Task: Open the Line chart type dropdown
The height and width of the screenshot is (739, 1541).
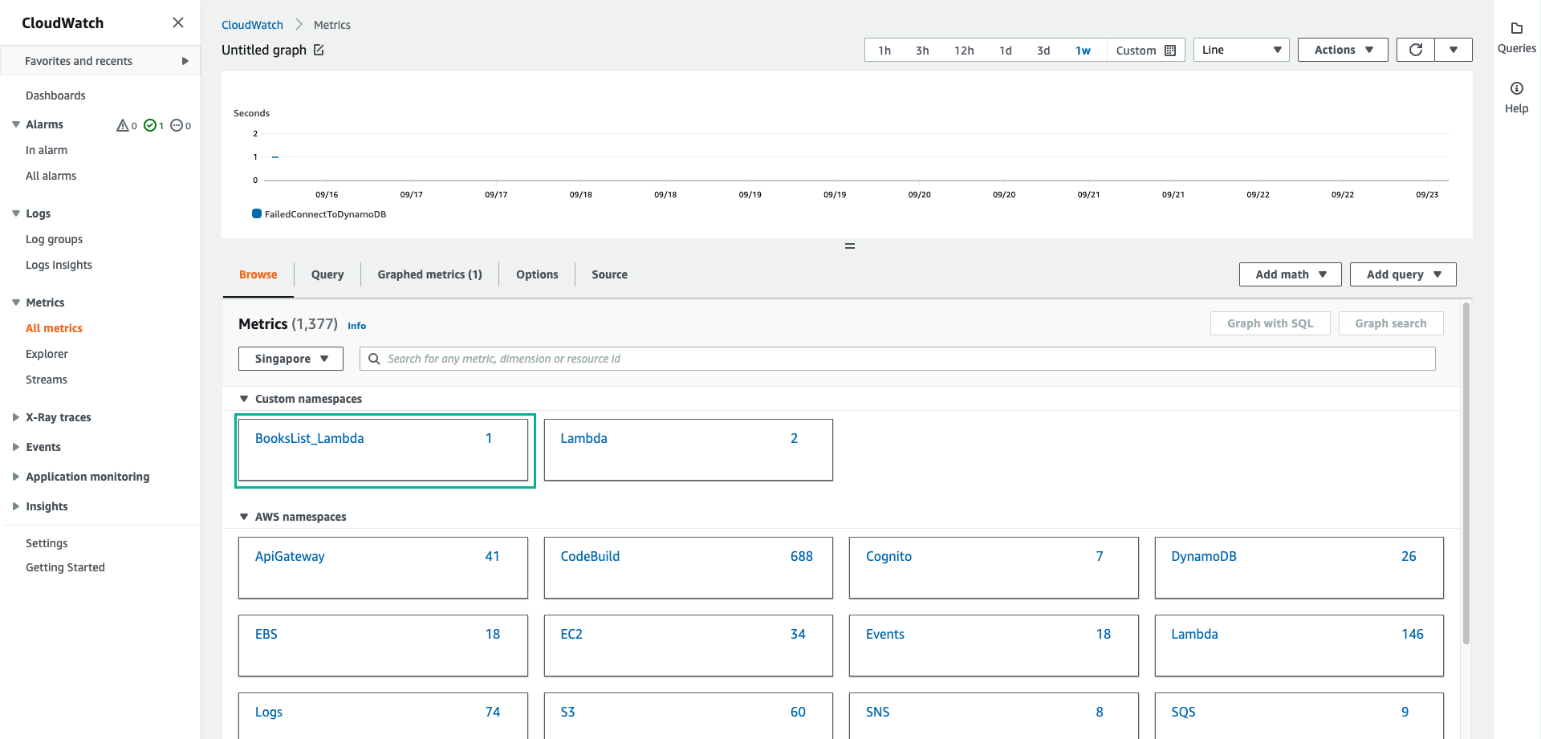Action: tap(1241, 50)
